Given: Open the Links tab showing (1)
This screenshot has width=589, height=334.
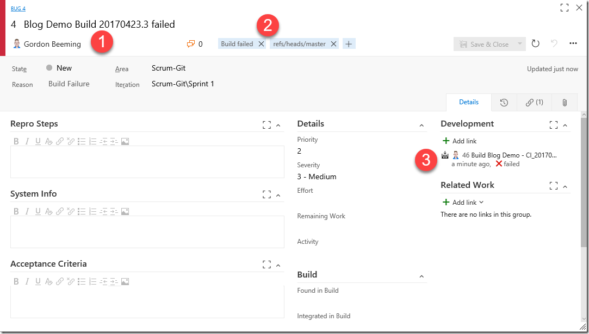Looking at the screenshot, I should (535, 103).
